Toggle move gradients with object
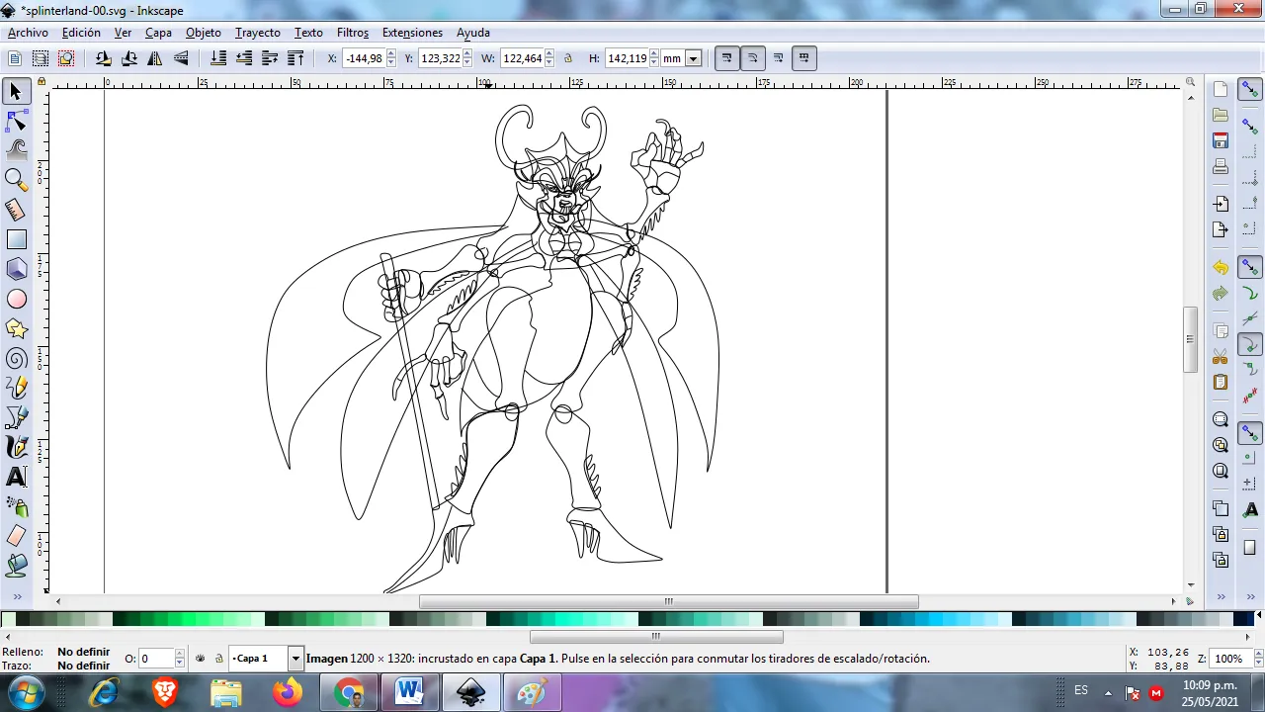 tap(778, 58)
